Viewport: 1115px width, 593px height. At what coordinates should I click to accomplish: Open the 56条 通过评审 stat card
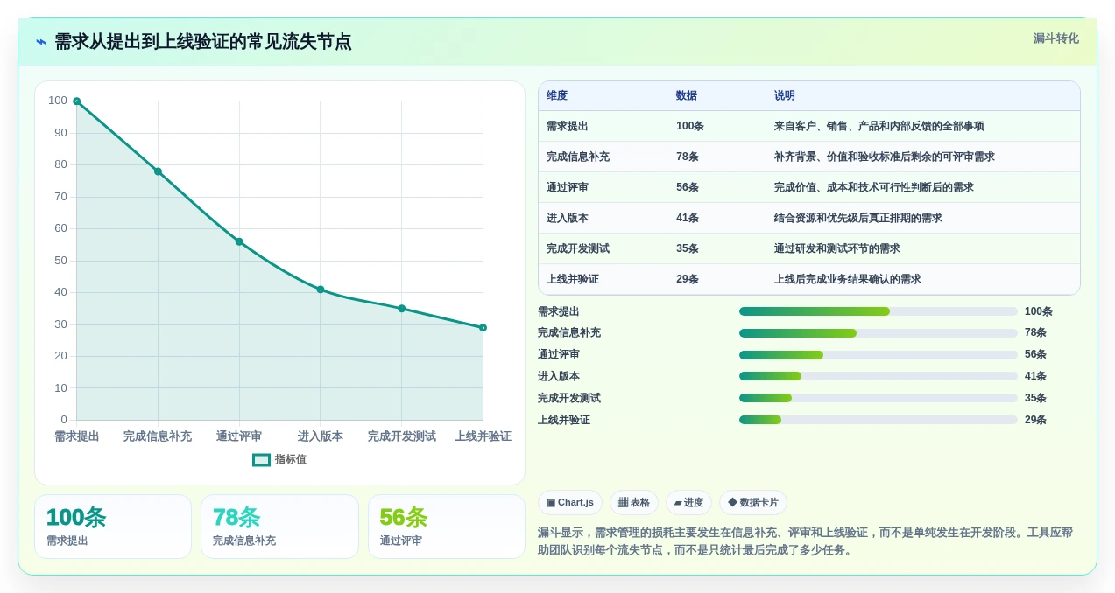[x=447, y=527]
